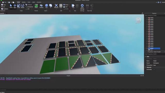Insert a new Part
Viewport: 165px width, 93px height.
(x=46, y=6)
